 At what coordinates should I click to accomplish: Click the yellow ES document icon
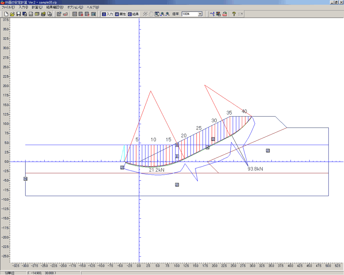click(x=37, y=14)
